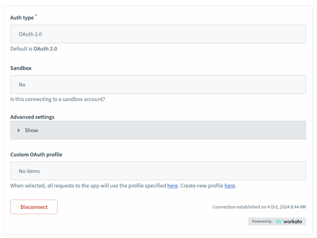Click the sandbox account question hint text
The width and height of the screenshot is (317, 238).
(x=58, y=99)
